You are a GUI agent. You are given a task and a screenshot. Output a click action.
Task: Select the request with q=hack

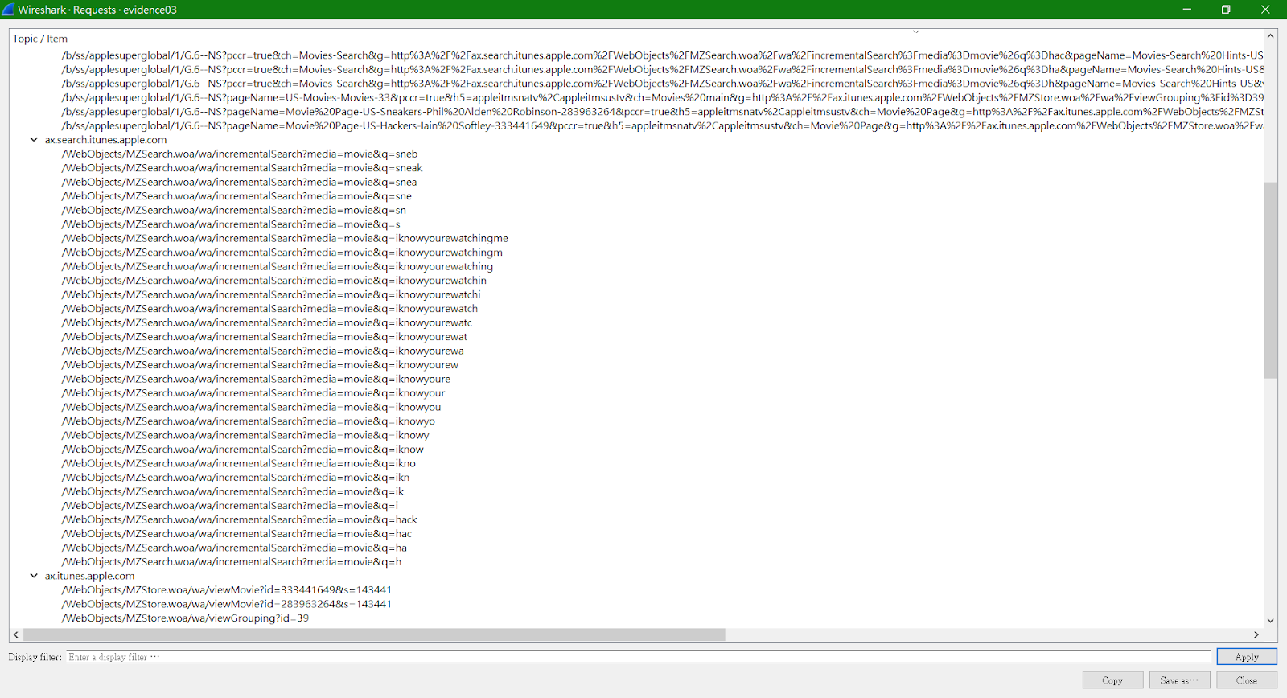point(240,519)
